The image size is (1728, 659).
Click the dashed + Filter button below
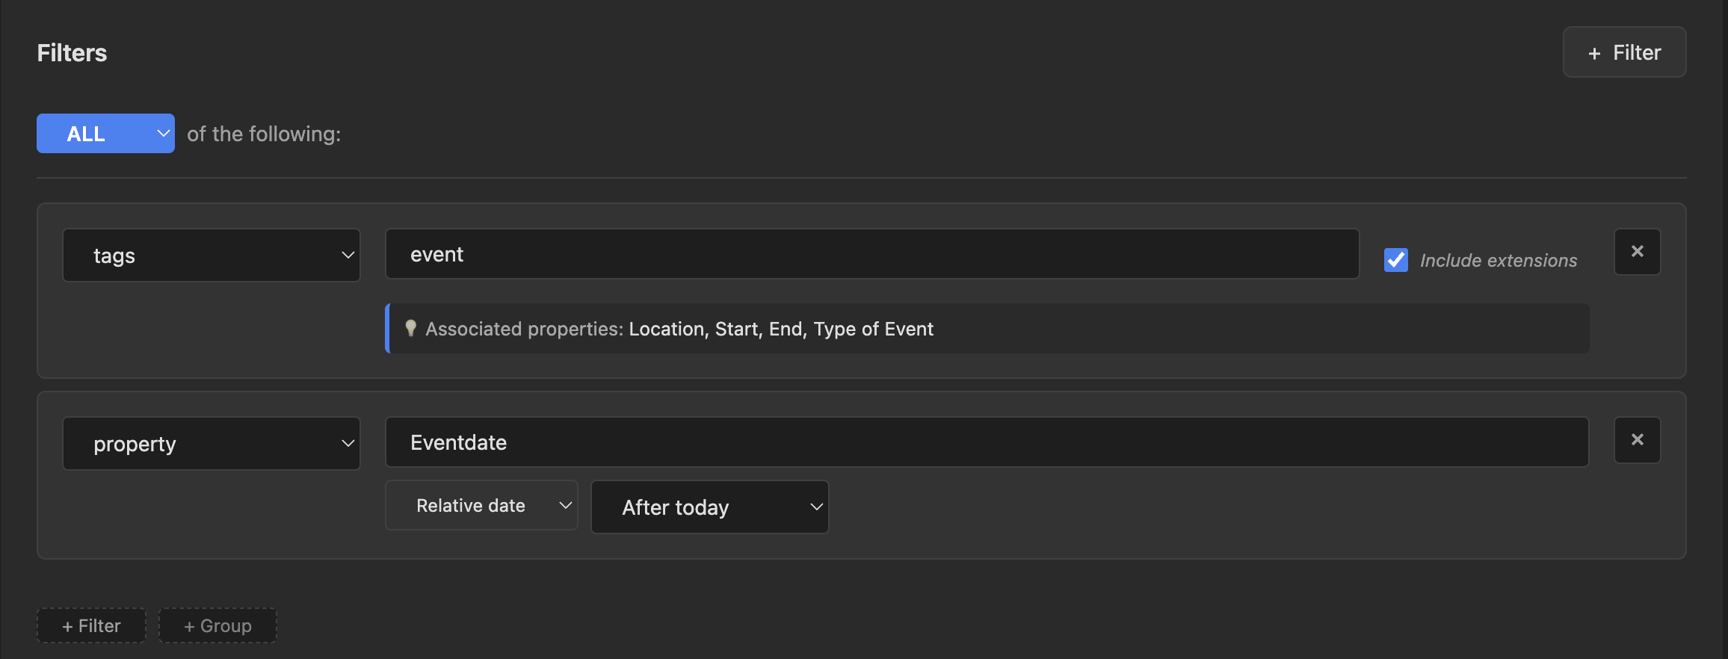pos(91,625)
